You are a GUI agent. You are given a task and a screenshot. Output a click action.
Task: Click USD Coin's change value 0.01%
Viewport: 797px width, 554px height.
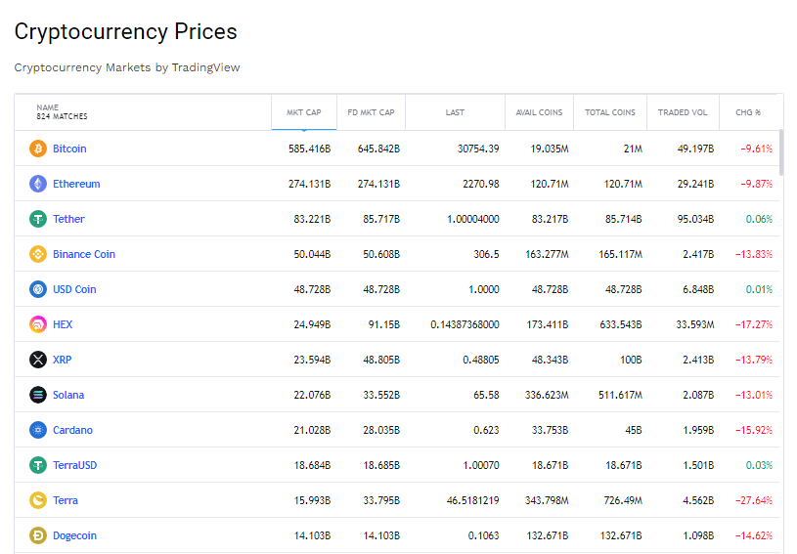(x=759, y=289)
